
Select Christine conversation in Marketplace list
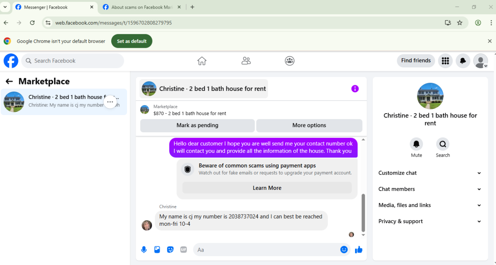[64, 102]
